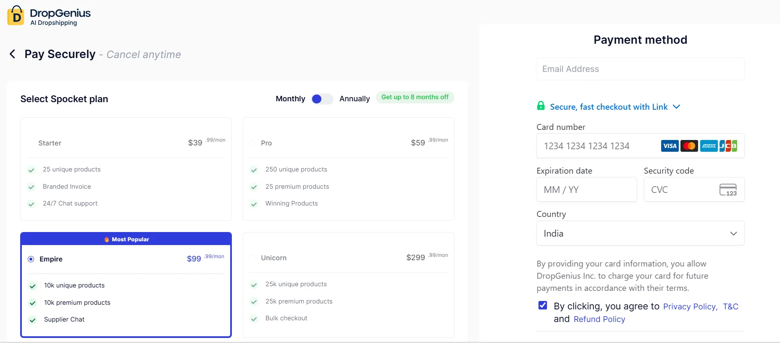Click the Empire plan name
The height and width of the screenshot is (343, 780).
(51, 259)
